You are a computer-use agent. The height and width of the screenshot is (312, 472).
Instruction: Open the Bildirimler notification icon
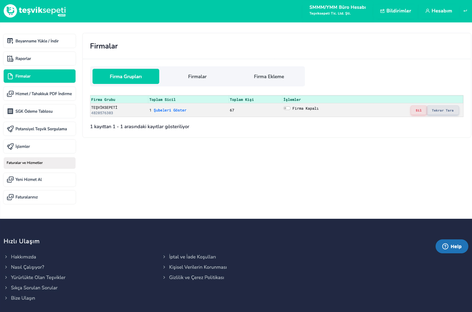[x=382, y=11]
